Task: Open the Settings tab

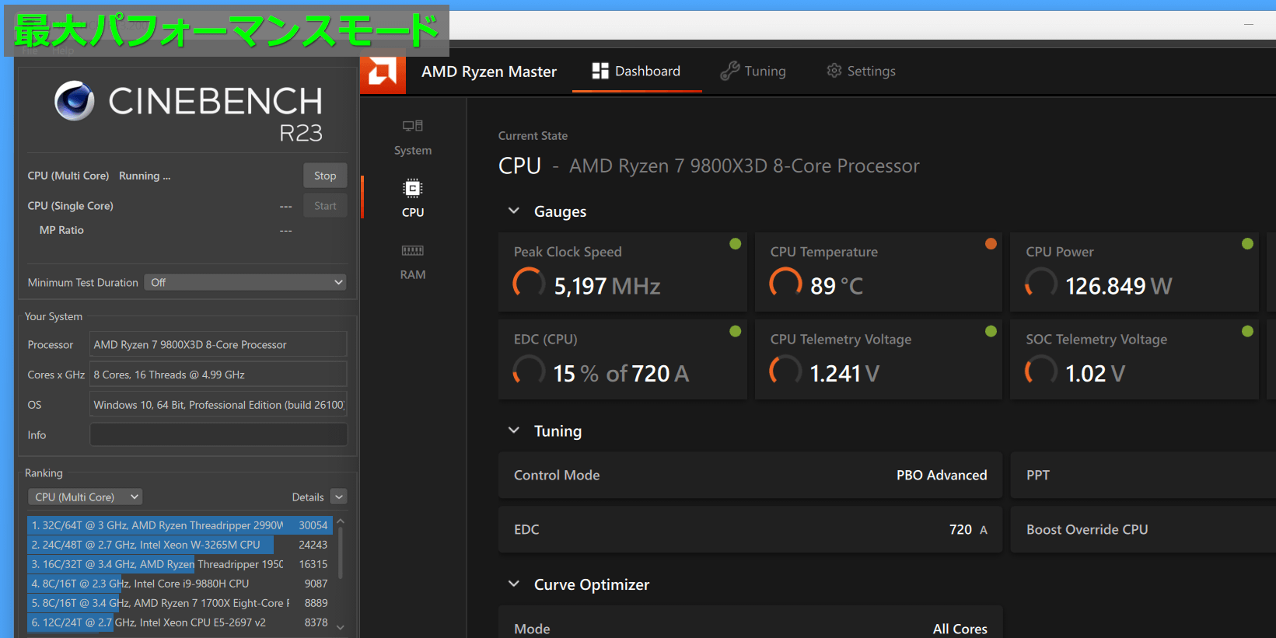Action: [x=861, y=71]
